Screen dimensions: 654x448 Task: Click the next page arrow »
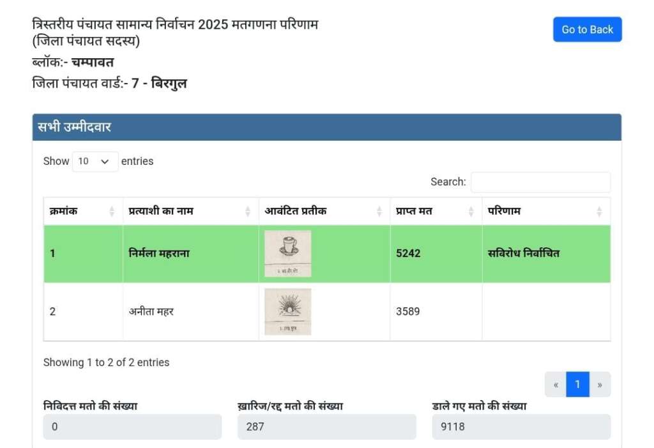pyautogui.click(x=600, y=384)
